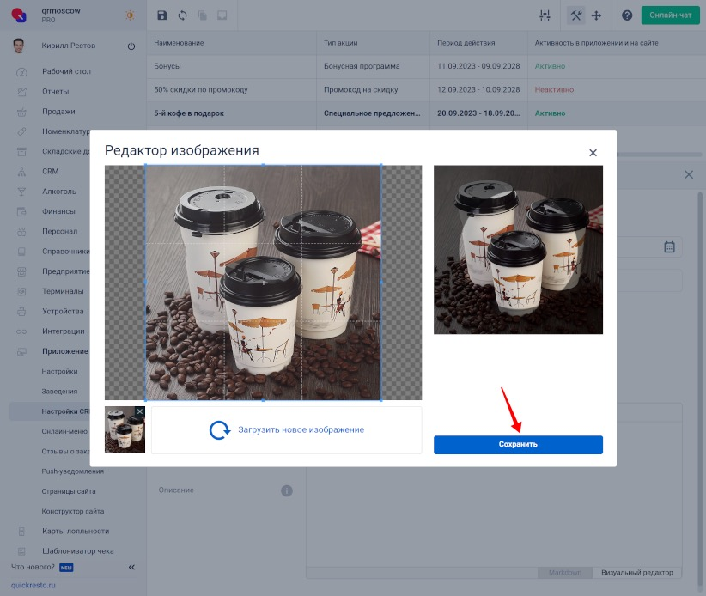Open the help question mark icon
Viewport: 706px width, 596px height.
(627, 15)
